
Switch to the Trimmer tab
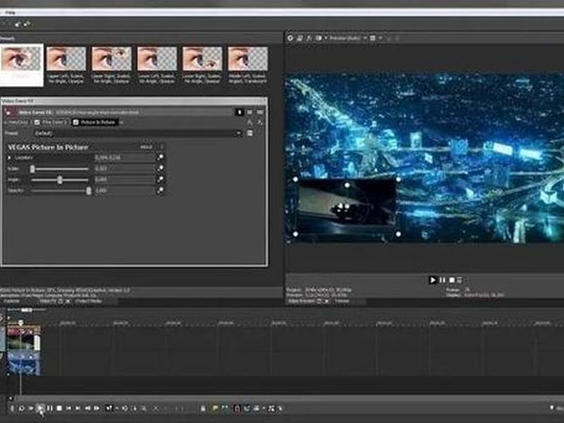click(x=342, y=301)
